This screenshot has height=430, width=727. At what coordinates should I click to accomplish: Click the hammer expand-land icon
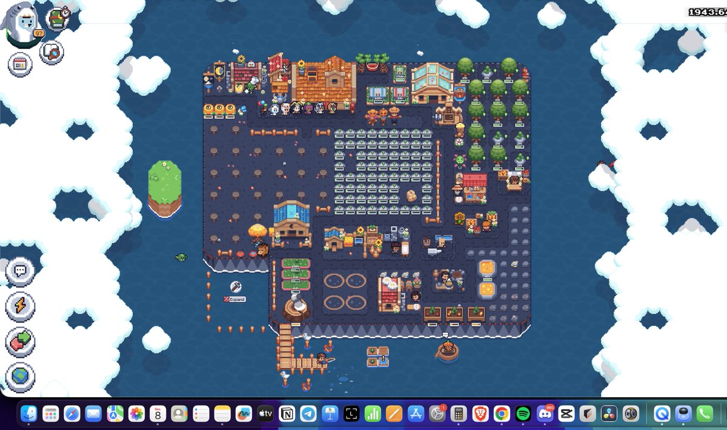[x=236, y=286]
